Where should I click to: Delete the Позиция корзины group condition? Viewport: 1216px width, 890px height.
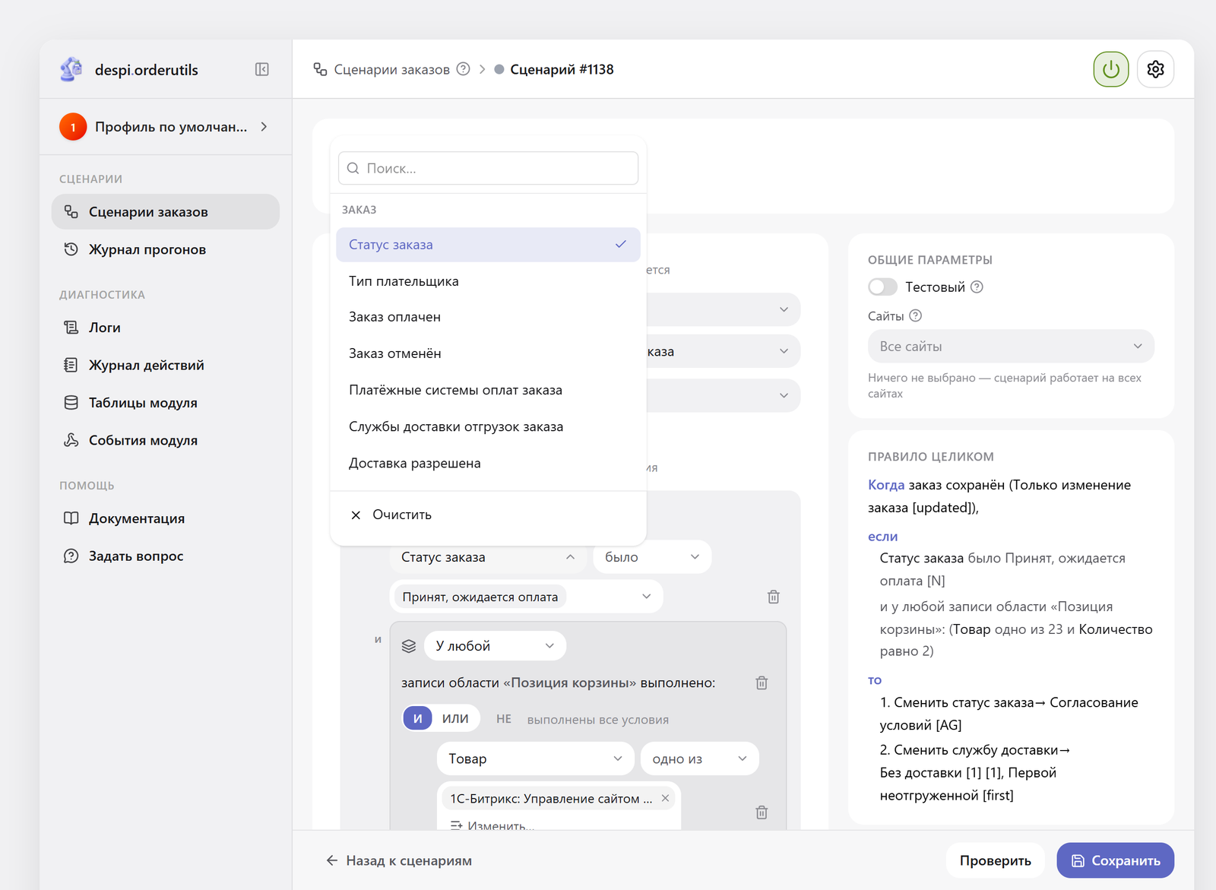762,683
